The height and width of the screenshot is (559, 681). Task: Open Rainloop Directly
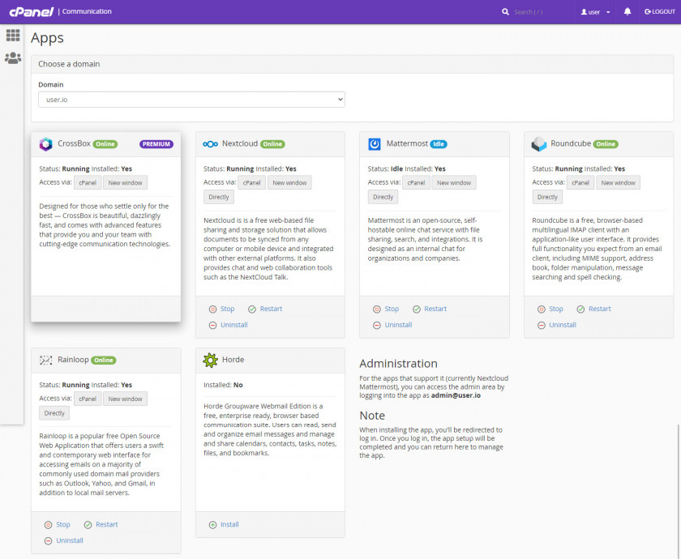click(54, 413)
